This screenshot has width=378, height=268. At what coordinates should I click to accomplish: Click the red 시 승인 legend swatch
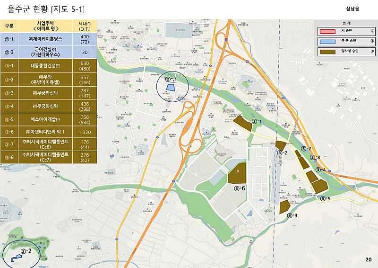coord(327,31)
